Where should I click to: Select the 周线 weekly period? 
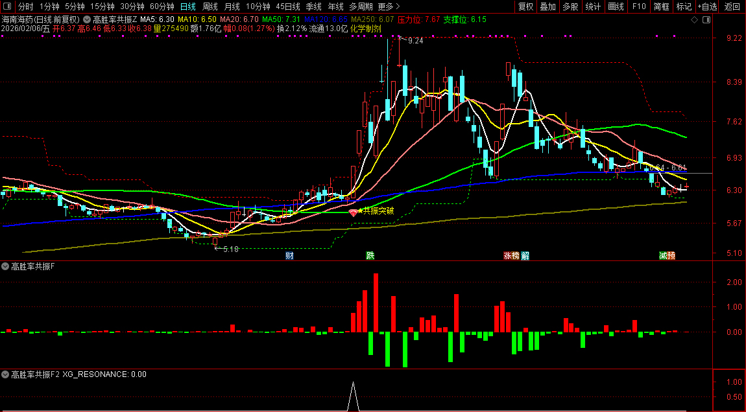[210, 6]
